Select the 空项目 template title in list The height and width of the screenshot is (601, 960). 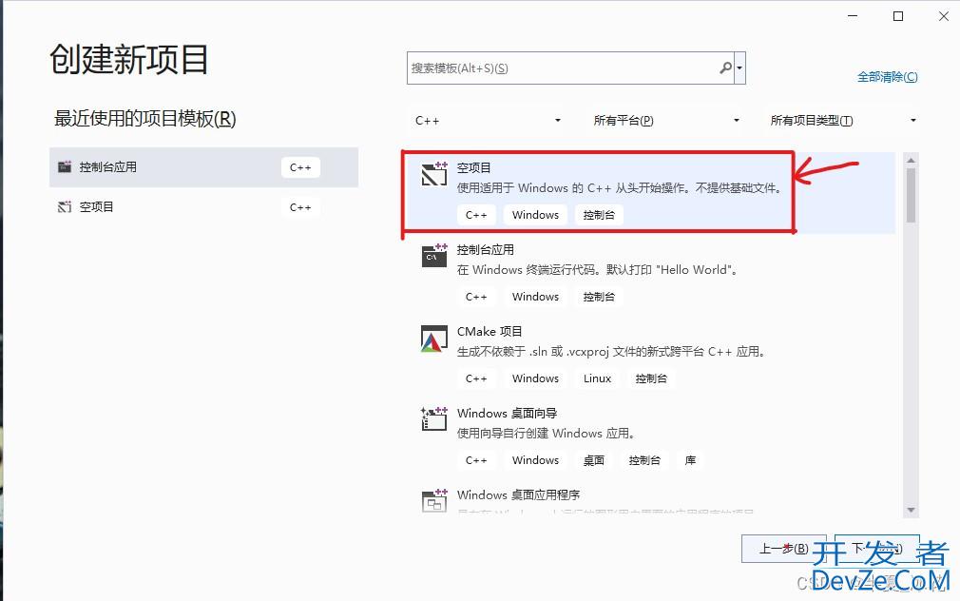(474, 168)
